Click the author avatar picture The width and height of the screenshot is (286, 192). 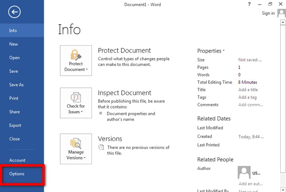coord(244,172)
